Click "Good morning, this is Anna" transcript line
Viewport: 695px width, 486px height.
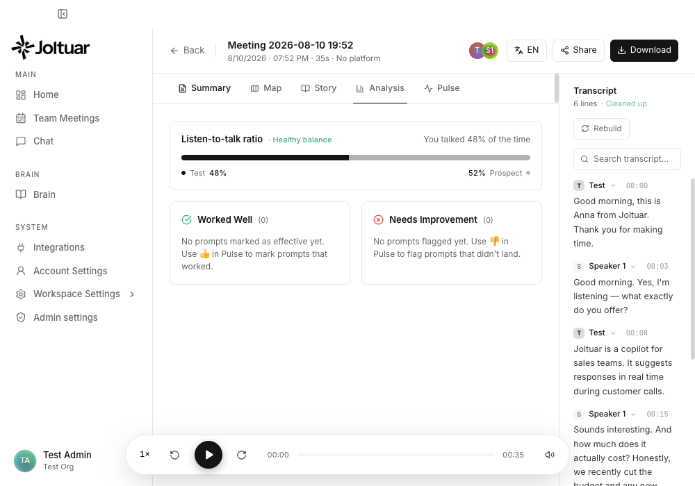tap(619, 222)
